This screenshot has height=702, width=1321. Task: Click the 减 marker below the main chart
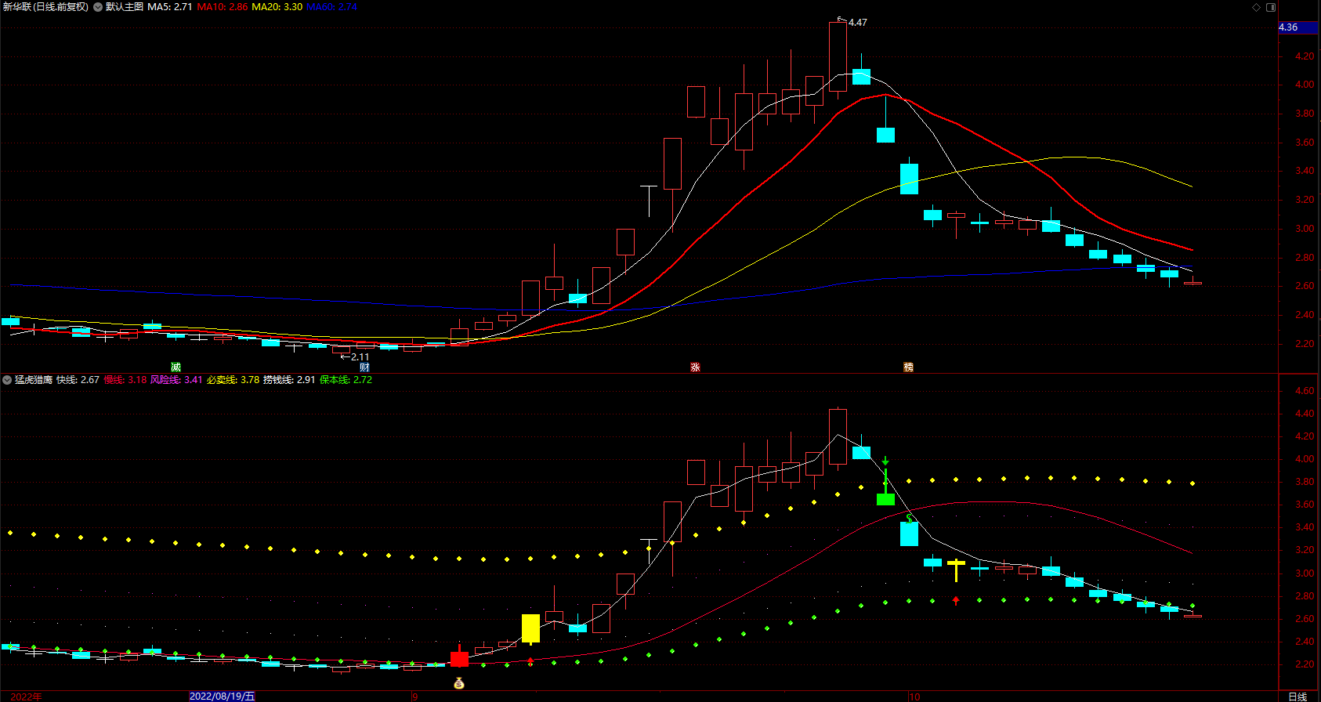pos(176,367)
